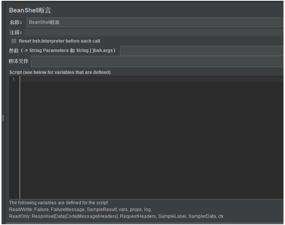This screenshot has width=285, height=225.
Task: Click the 'Reset bsh.Interpreter before each call' label text
Action: 59,41
